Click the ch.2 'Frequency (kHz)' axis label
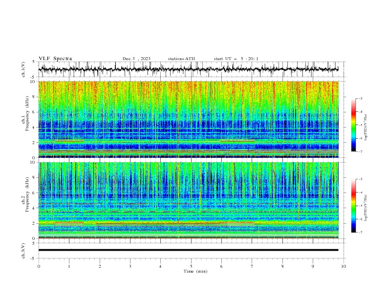Viewport: 387px width, 299px height. pos(27,194)
